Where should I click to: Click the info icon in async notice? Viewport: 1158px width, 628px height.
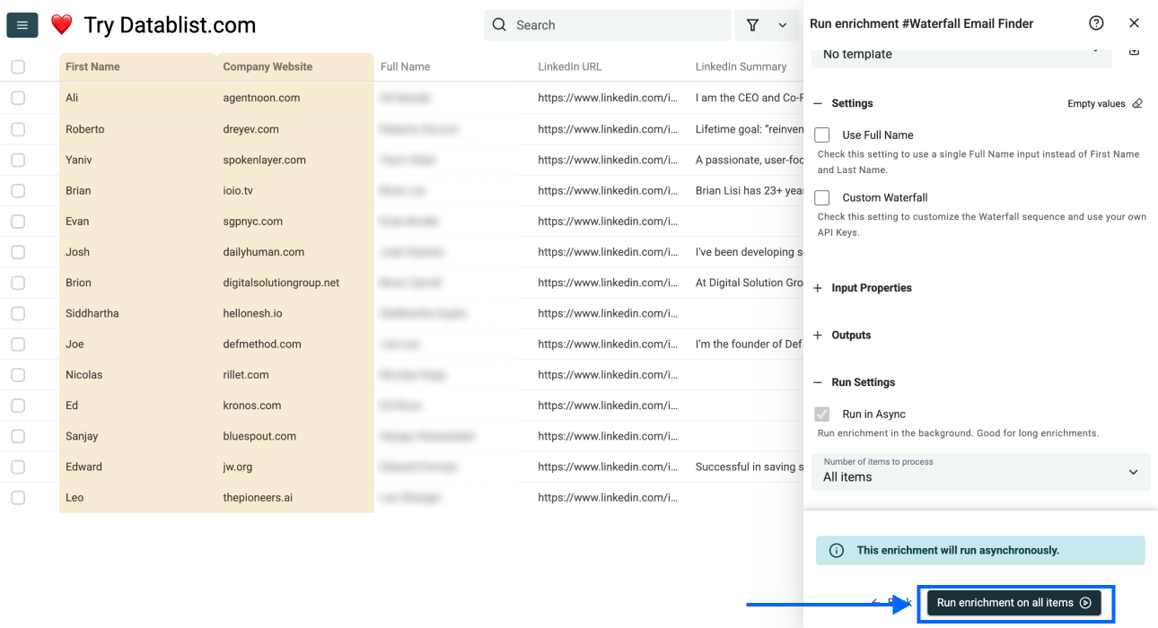[x=836, y=550]
